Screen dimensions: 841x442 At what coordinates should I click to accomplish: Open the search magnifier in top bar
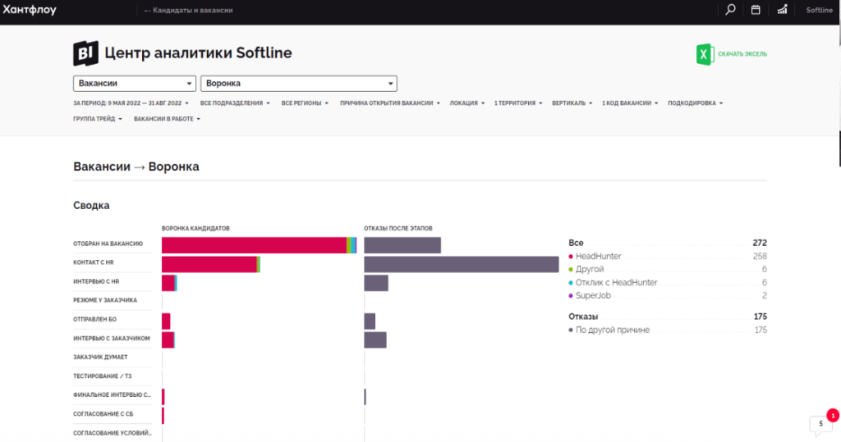click(x=730, y=11)
